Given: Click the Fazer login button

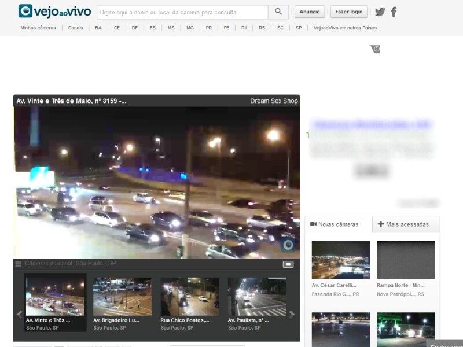Looking at the screenshot, I should (x=349, y=12).
